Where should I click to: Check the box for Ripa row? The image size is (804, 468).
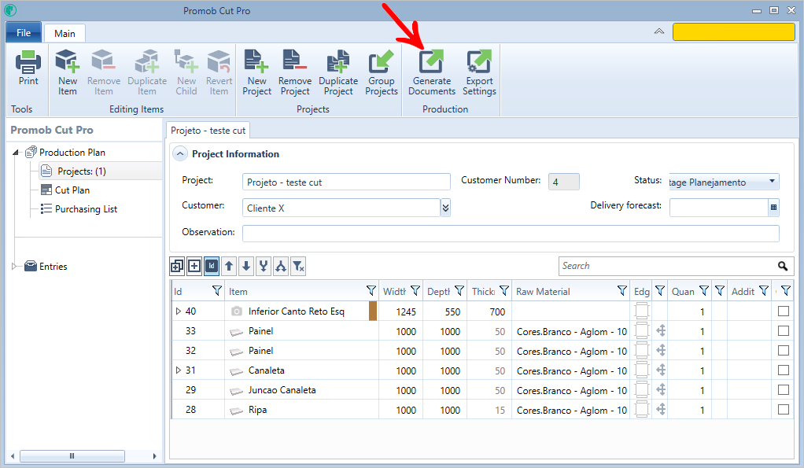point(784,409)
